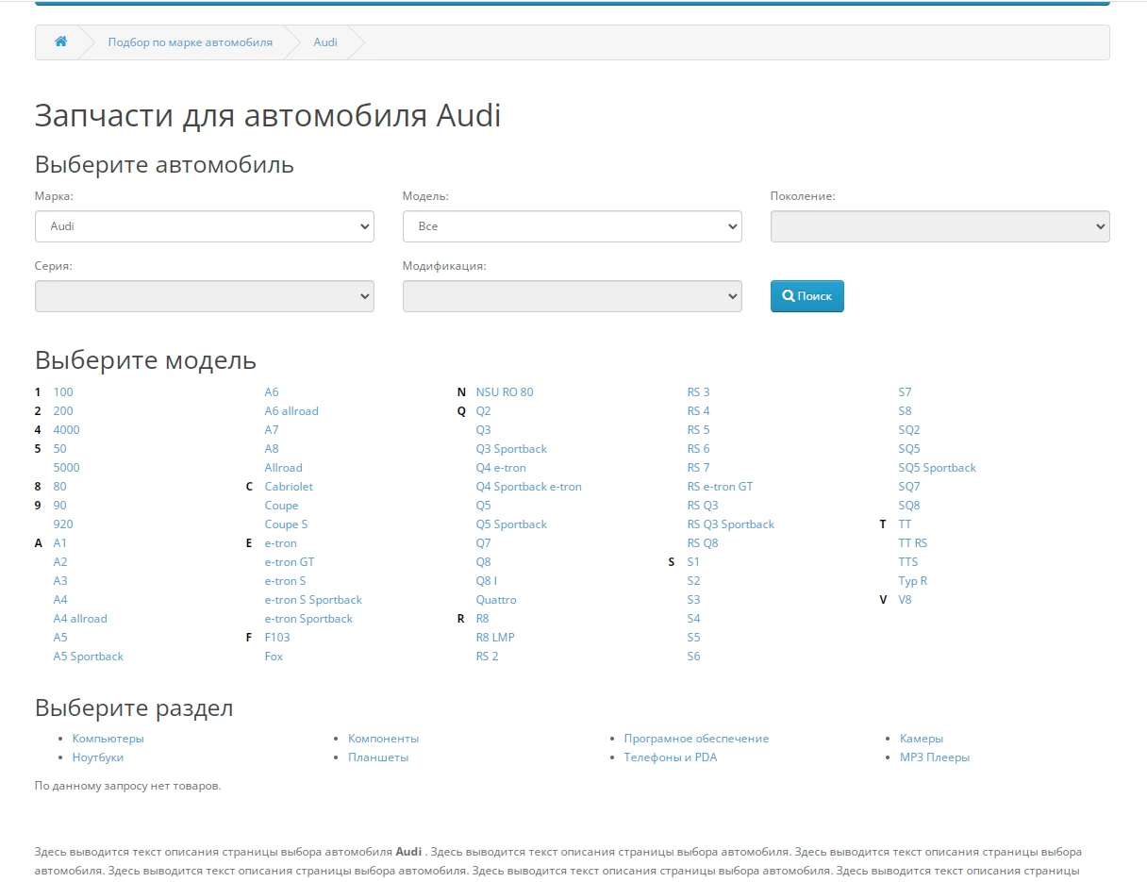The image size is (1147, 882).
Task: Open the Компьютеры section
Action: coord(108,739)
